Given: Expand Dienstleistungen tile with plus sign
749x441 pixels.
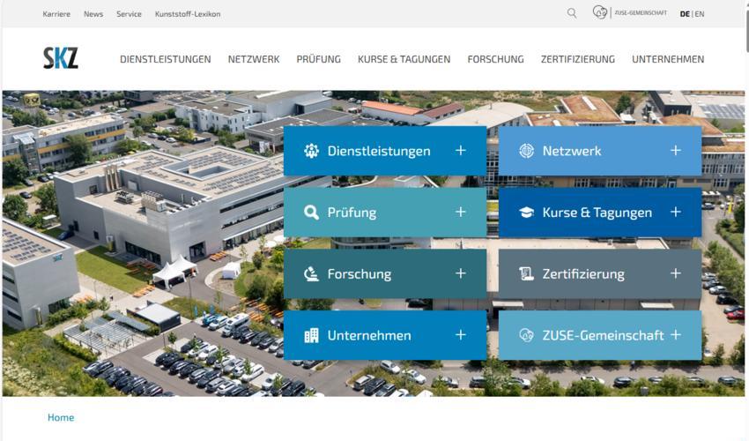Looking at the screenshot, I should (461, 151).
